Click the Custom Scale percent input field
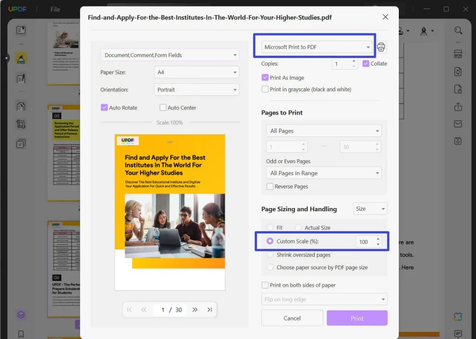This screenshot has width=476, height=339. pyautogui.click(x=366, y=241)
